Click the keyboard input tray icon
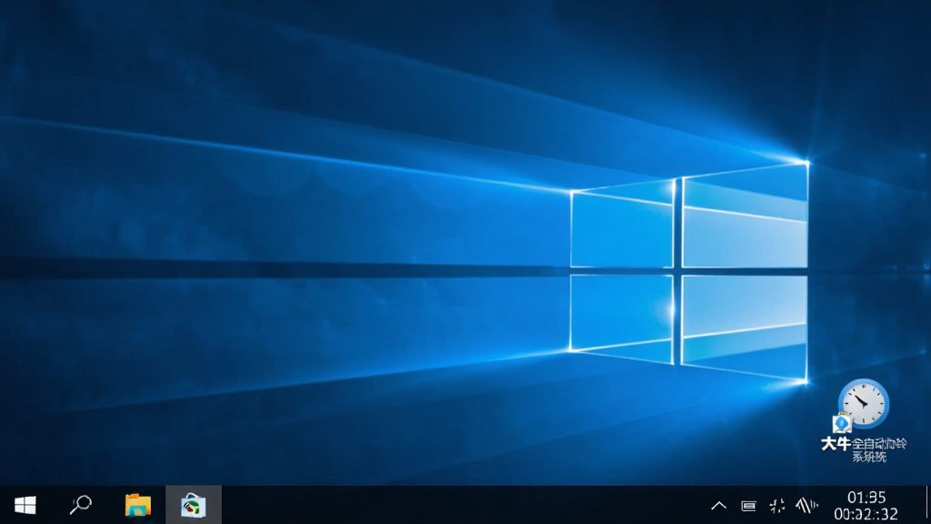Image resolution: width=931 pixels, height=524 pixels. tap(748, 506)
